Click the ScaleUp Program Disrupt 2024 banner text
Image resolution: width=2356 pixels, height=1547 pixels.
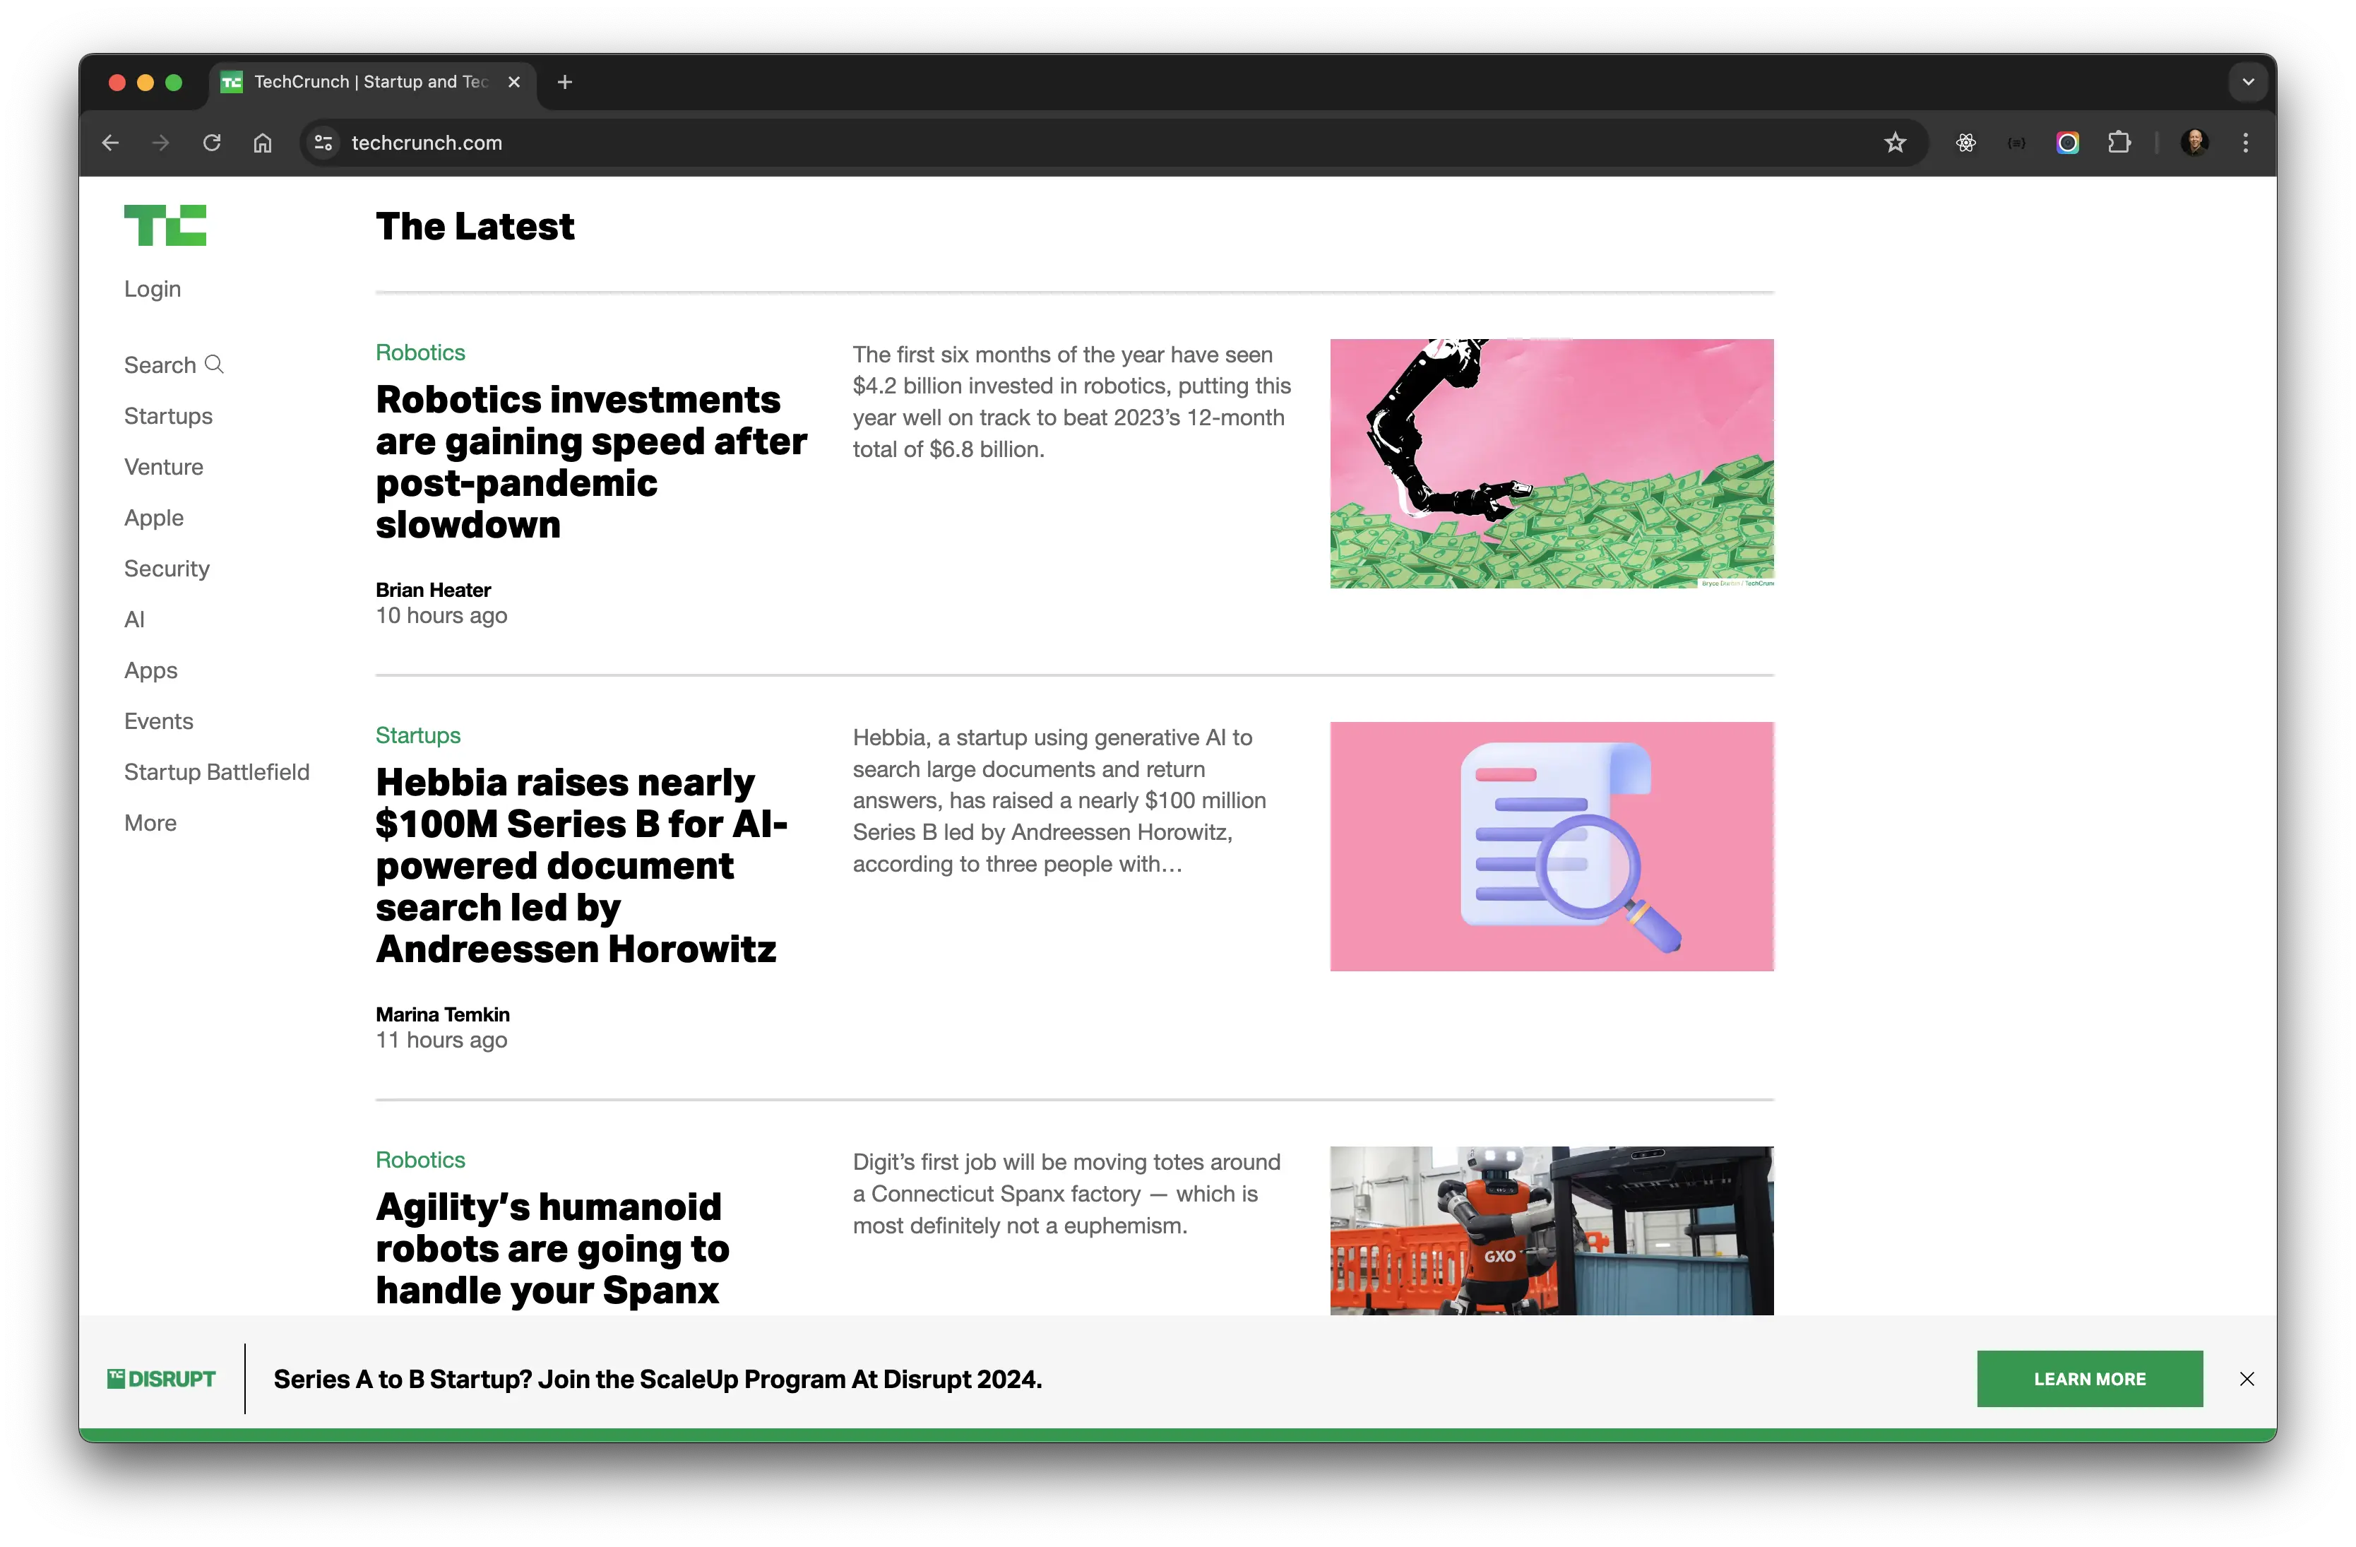pos(658,1380)
